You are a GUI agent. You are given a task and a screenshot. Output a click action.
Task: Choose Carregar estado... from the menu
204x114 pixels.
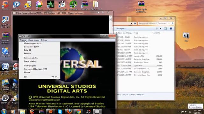click(40, 58)
